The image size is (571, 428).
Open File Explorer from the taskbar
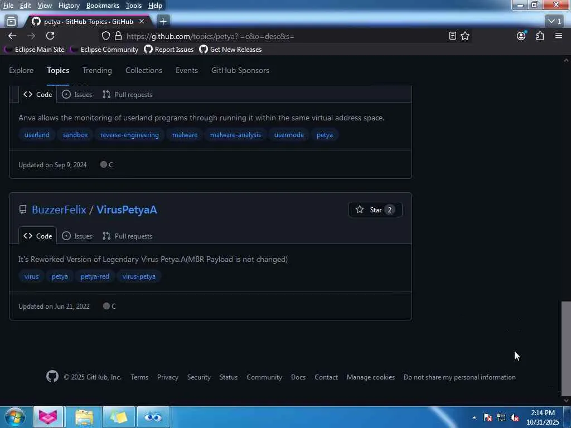(84, 417)
